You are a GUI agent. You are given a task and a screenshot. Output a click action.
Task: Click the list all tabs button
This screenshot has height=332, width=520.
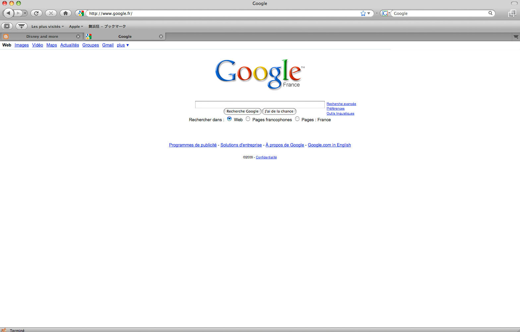pyautogui.click(x=516, y=37)
